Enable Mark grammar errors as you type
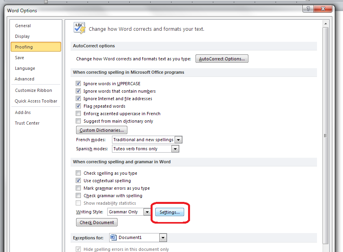The width and height of the screenshot is (343, 252). (x=78, y=188)
